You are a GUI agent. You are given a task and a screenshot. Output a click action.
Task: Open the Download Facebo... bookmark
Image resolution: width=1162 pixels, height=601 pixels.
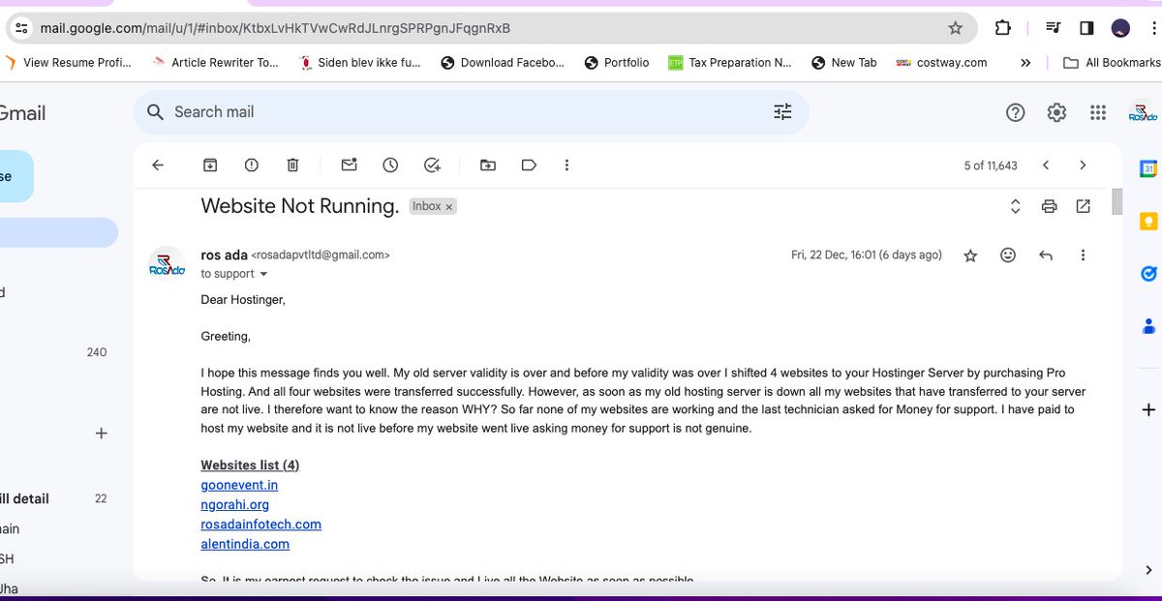pos(503,62)
